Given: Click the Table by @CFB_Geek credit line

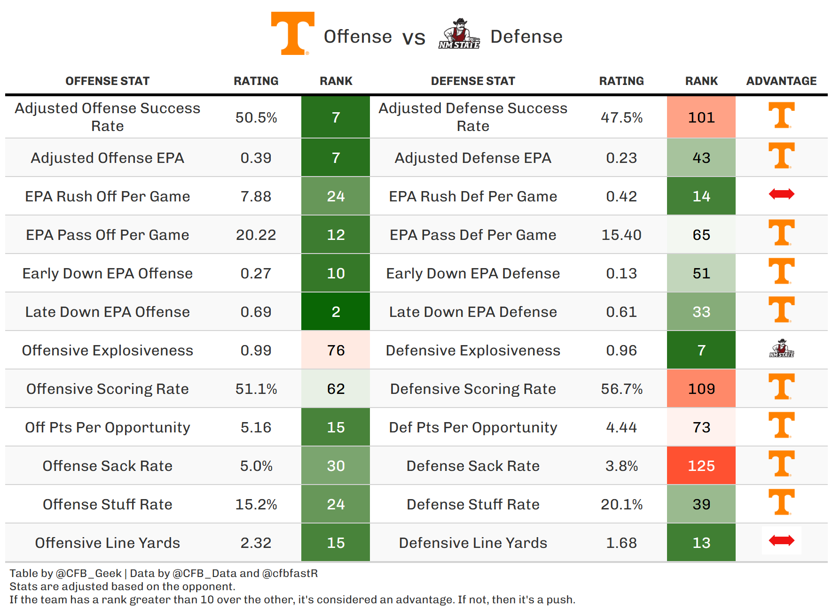Looking at the screenshot, I should [164, 573].
